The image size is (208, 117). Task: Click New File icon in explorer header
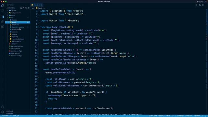[21, 8]
